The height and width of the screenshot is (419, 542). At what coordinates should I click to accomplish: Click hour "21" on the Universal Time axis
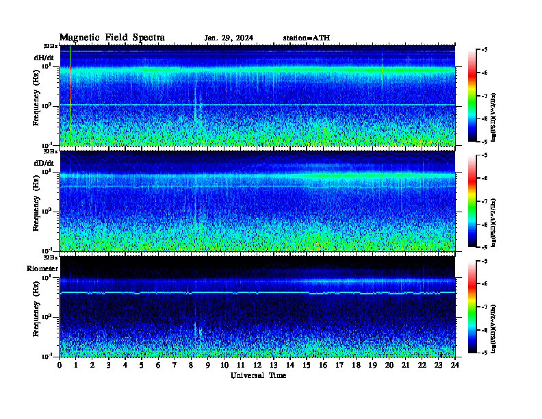(405, 366)
